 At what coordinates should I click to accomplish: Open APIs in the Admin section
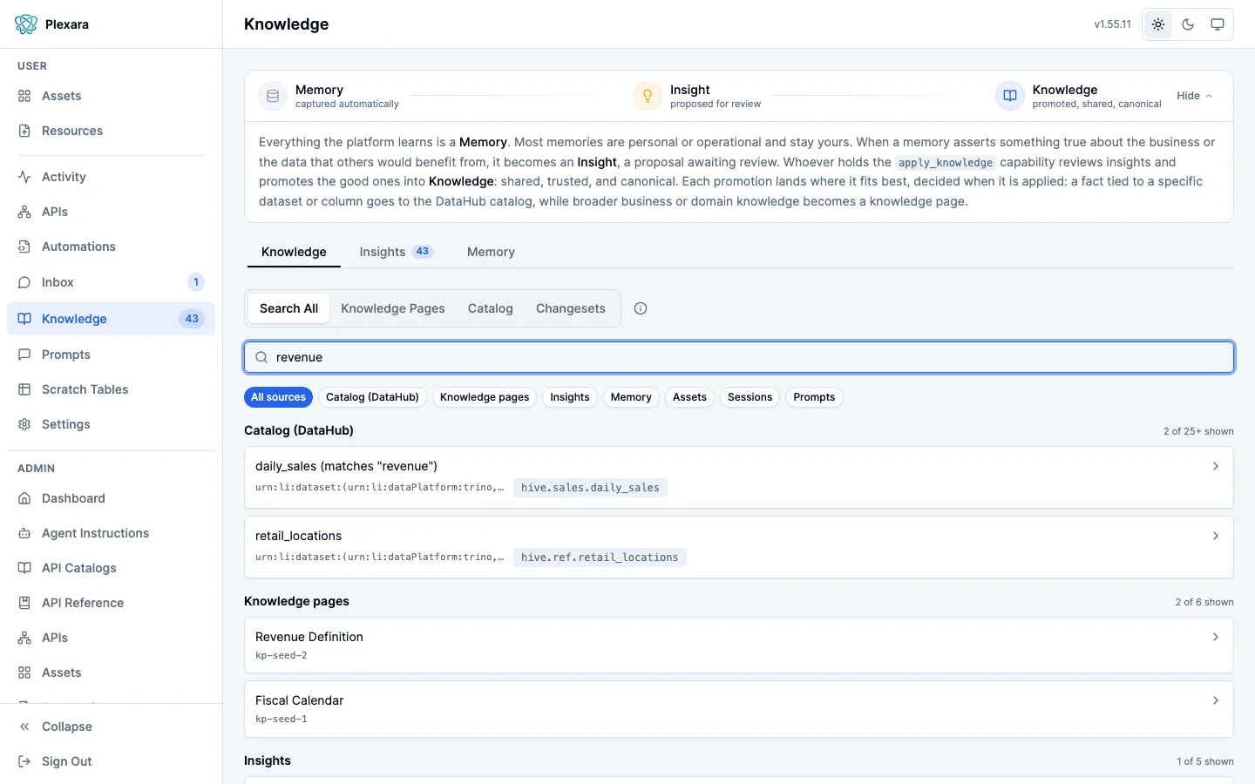(x=111, y=638)
